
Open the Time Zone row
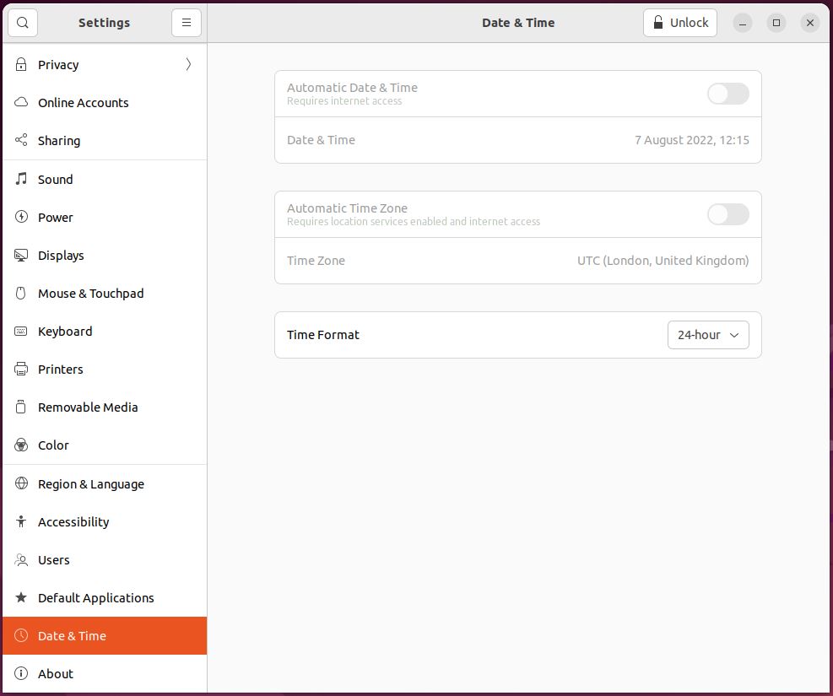pyautogui.click(x=517, y=261)
